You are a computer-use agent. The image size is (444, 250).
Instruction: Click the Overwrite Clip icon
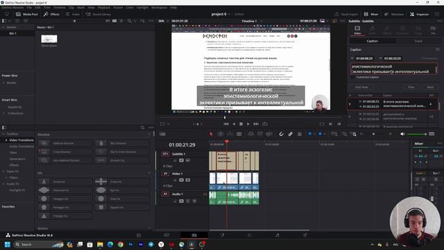pyautogui.click(x=259, y=134)
